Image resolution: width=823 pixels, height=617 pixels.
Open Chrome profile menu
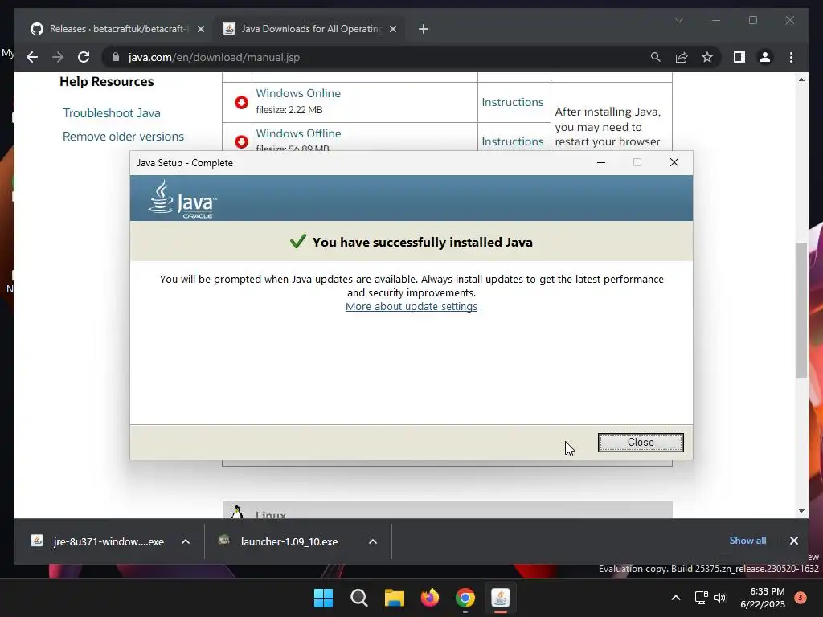765,57
